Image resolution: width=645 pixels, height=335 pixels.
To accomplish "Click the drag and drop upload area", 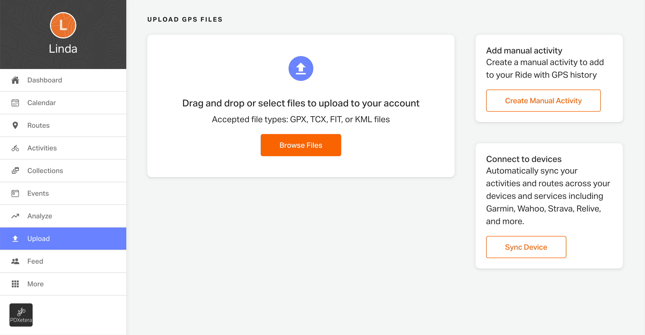I will [301, 106].
